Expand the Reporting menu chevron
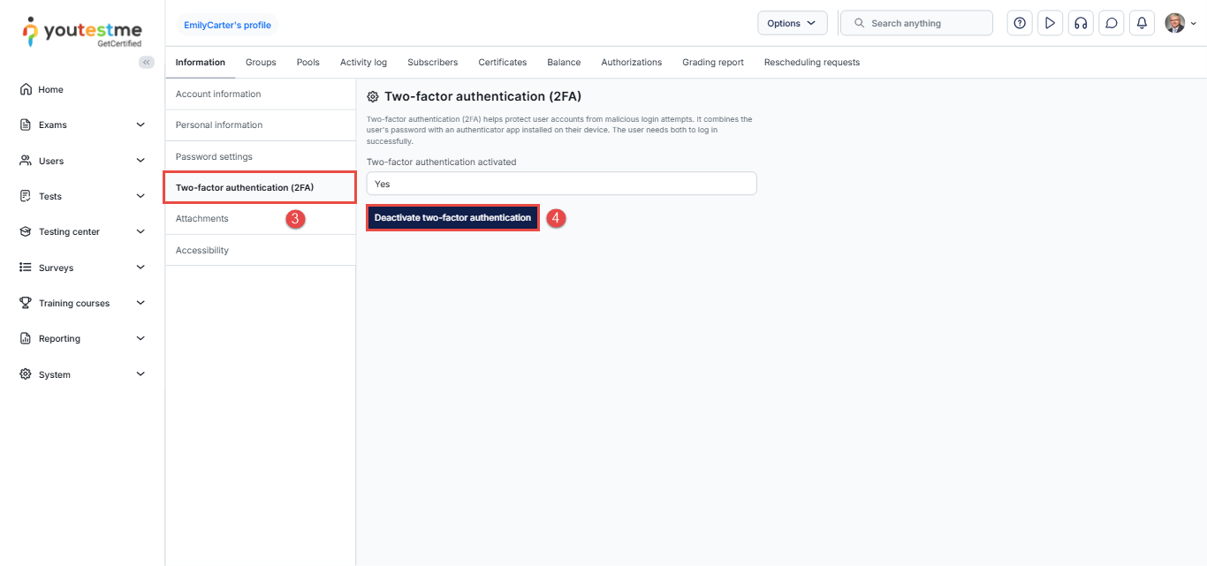Viewport: 1207px width, 566px height. 140,338
